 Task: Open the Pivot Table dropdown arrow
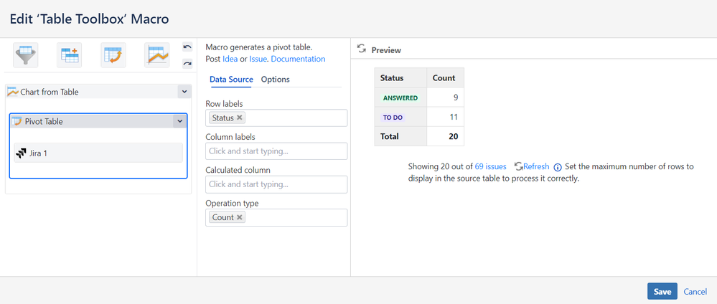tap(179, 121)
